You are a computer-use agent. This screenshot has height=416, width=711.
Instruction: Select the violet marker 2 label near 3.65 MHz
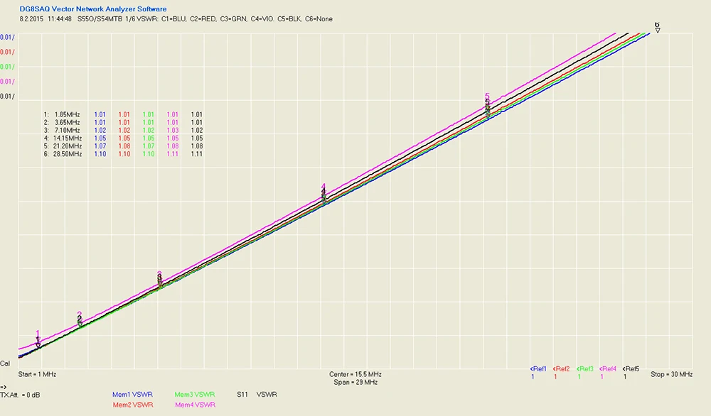(x=80, y=314)
